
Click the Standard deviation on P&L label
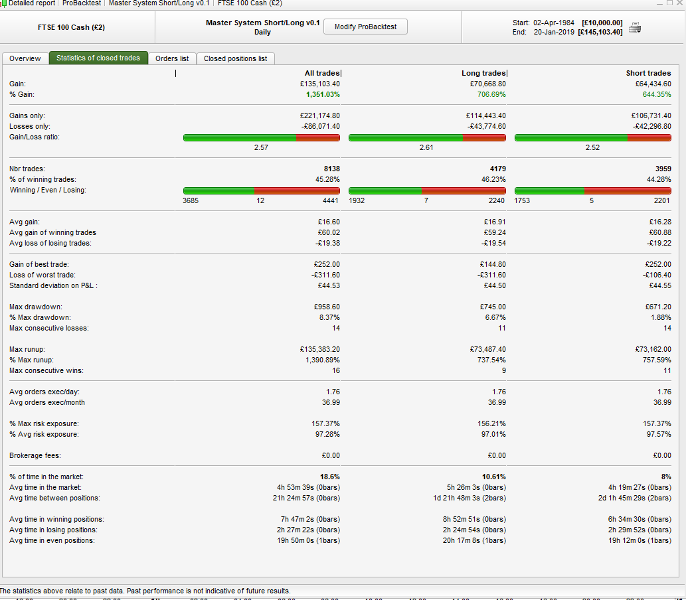click(x=53, y=285)
